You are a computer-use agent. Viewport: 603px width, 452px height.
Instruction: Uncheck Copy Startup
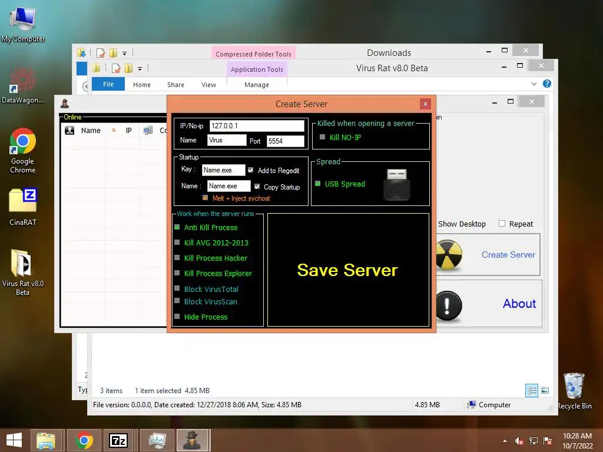257,187
